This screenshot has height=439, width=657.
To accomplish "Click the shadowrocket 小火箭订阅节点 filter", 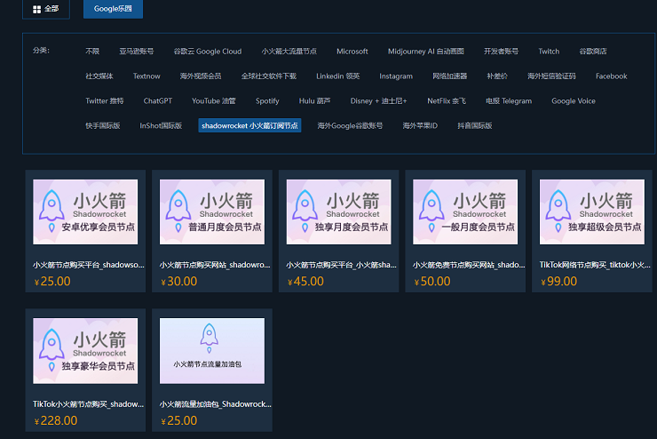I will coord(249,126).
